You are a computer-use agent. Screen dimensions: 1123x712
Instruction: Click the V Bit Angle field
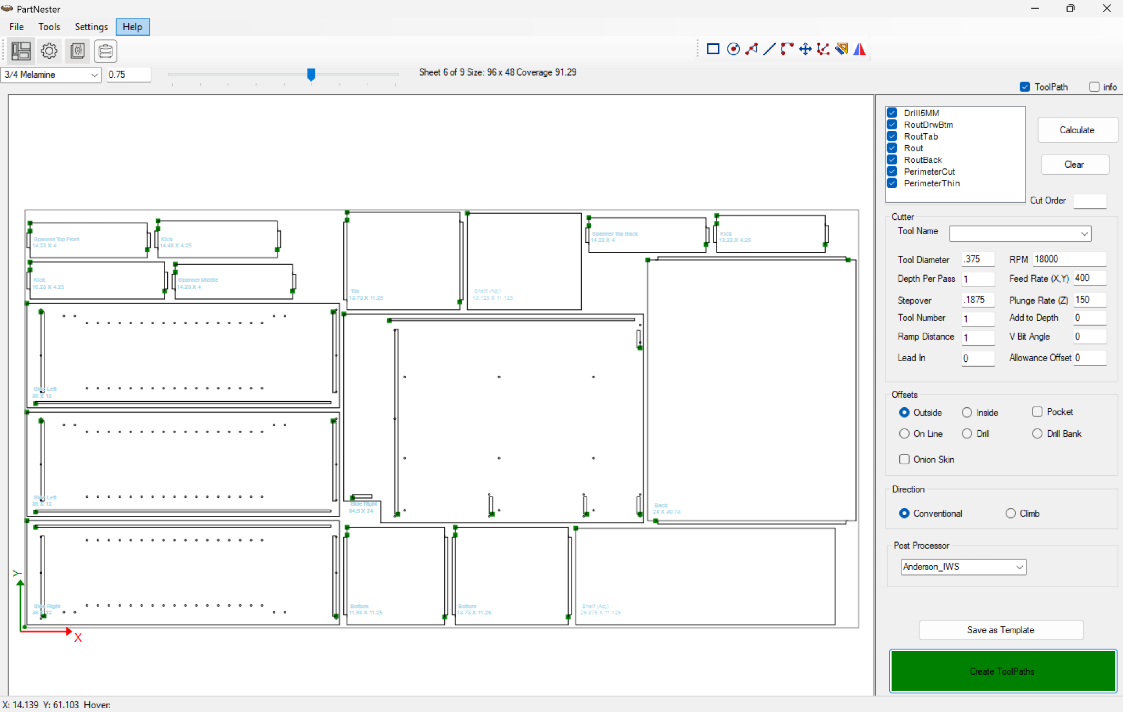(x=1090, y=337)
